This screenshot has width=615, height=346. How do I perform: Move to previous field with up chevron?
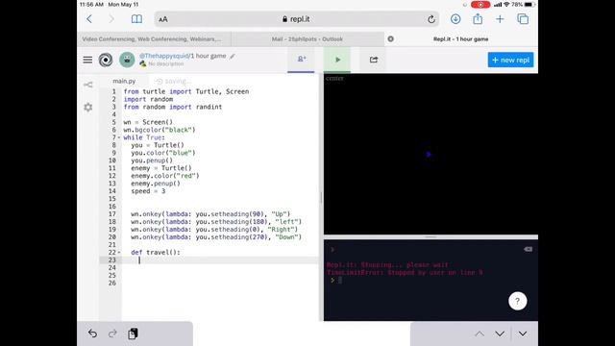[480, 334]
